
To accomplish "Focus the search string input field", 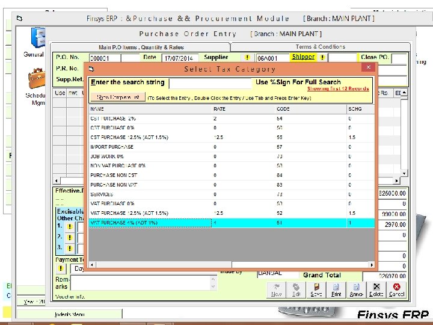I will pos(210,83).
